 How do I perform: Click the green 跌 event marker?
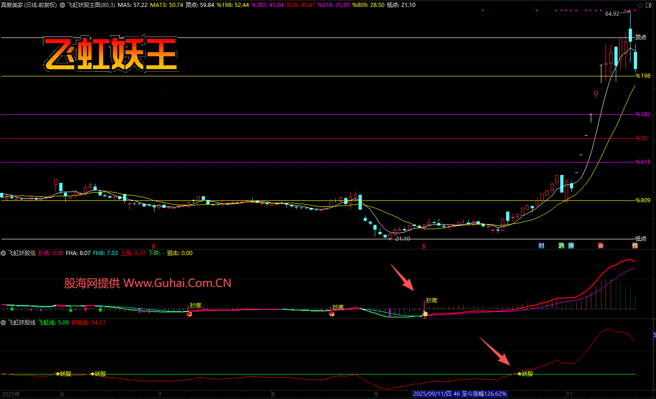[561, 245]
